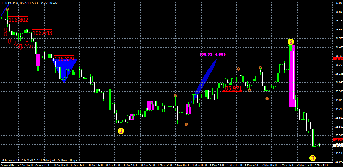
Task: Click the yellow "3" circle near the 30 Apr low
Action: [120, 131]
